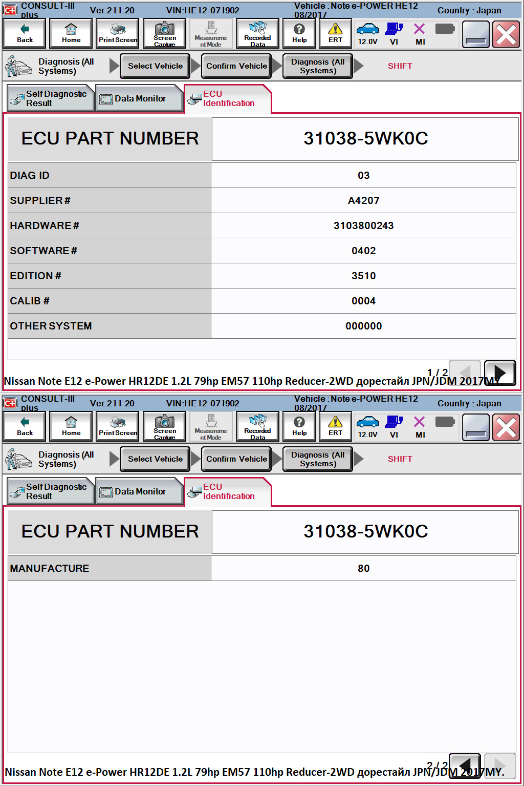Click the 12.0V car battery indicator, lower window
This screenshot has height=786, width=524.
pos(367,427)
